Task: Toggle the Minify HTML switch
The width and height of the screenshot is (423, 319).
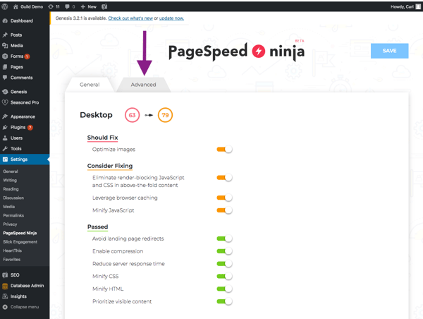Action: pyautogui.click(x=224, y=289)
